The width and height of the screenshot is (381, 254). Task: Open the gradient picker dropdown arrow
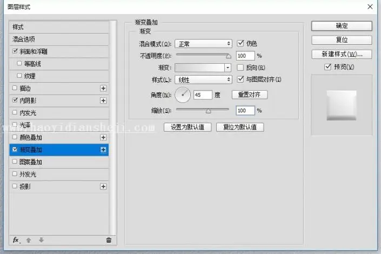point(228,68)
